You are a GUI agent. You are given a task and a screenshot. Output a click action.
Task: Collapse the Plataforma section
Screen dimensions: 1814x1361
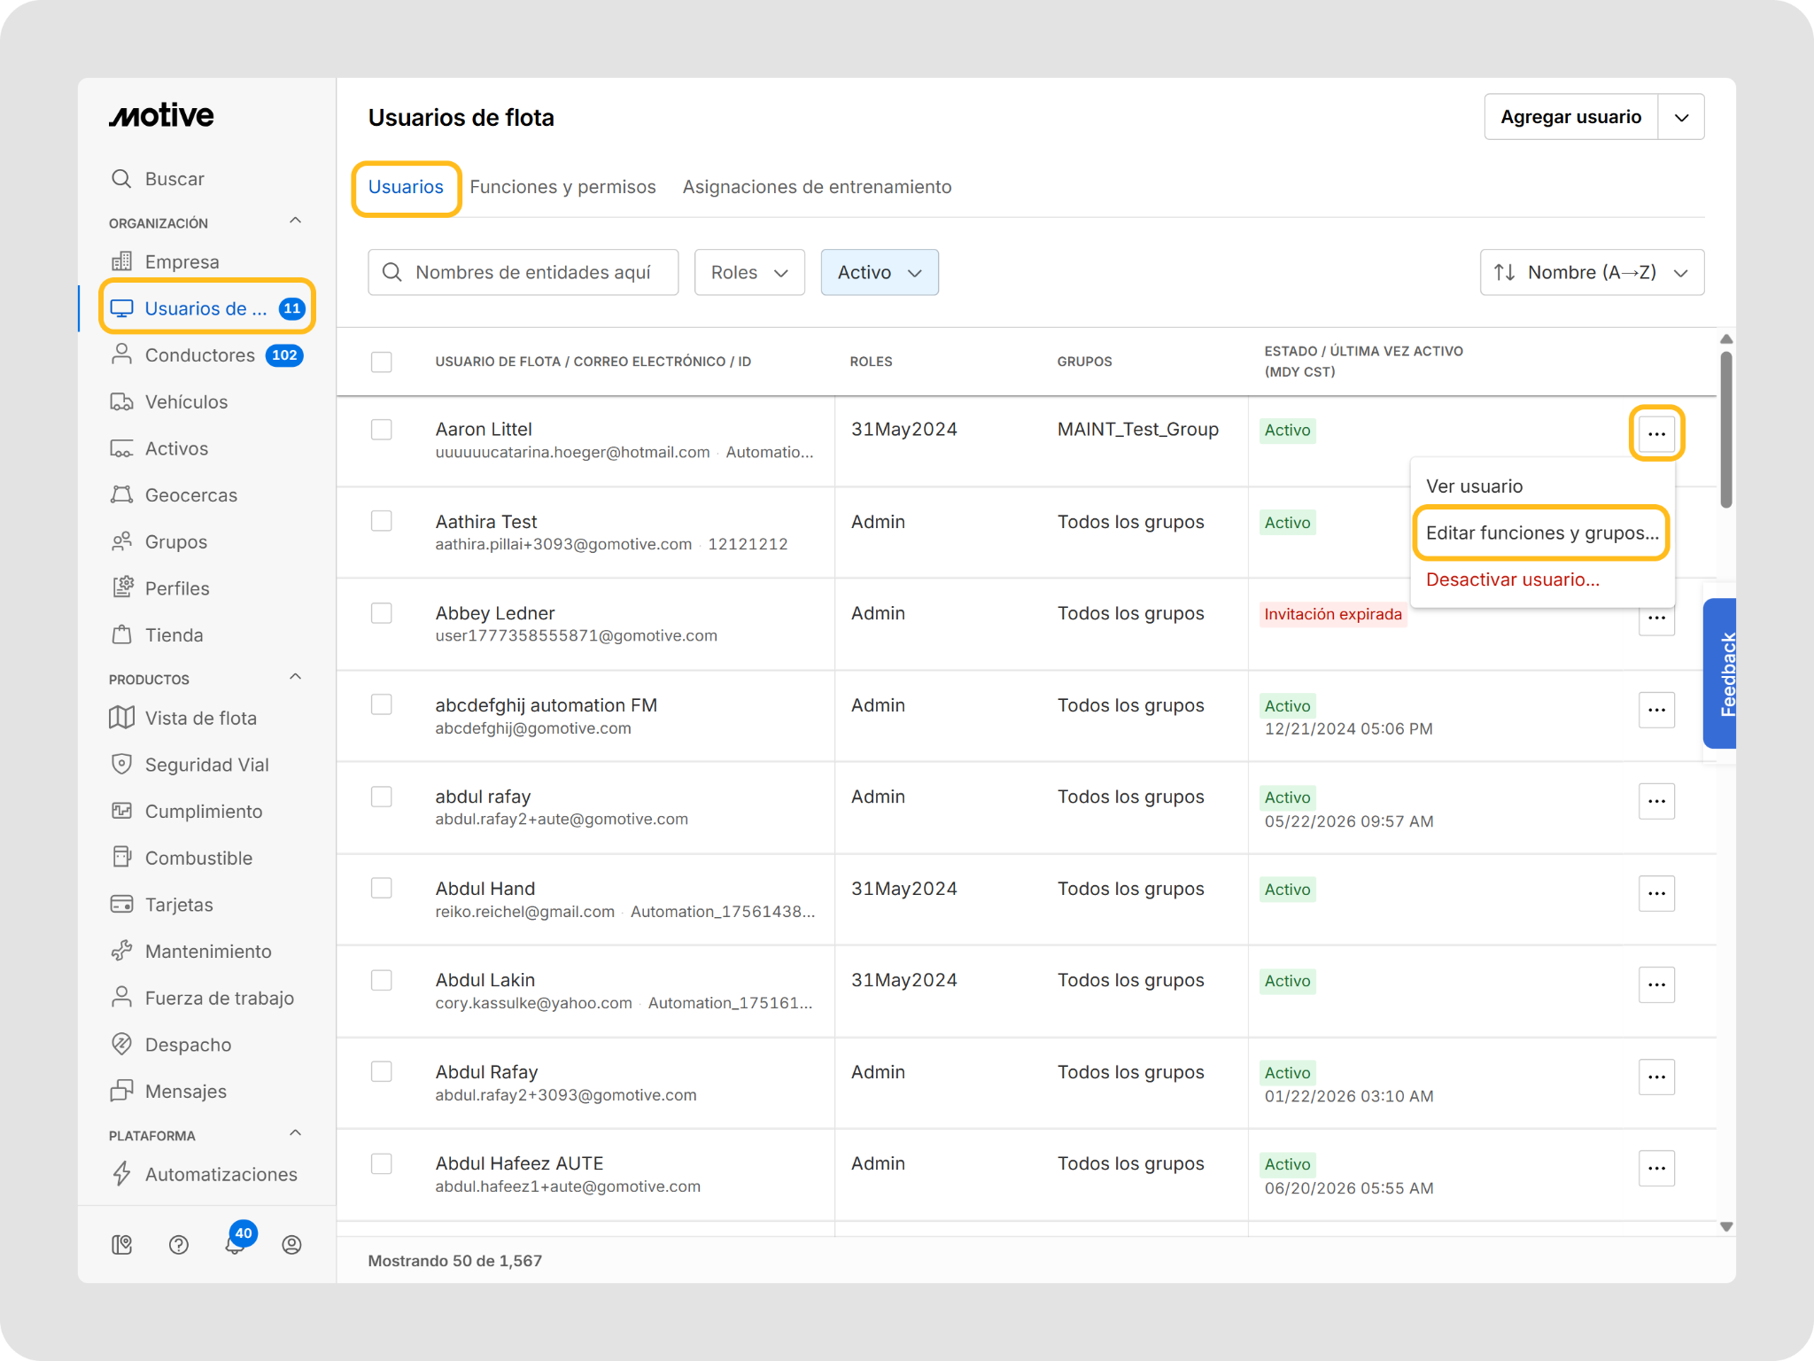pos(296,1133)
